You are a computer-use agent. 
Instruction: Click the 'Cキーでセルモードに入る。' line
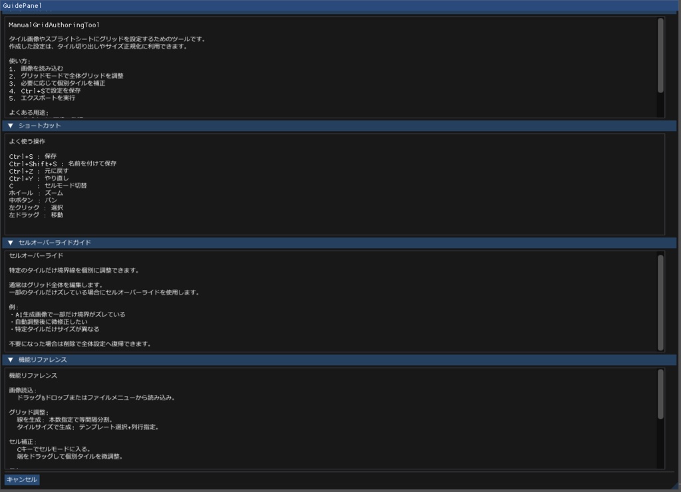[x=53, y=449]
